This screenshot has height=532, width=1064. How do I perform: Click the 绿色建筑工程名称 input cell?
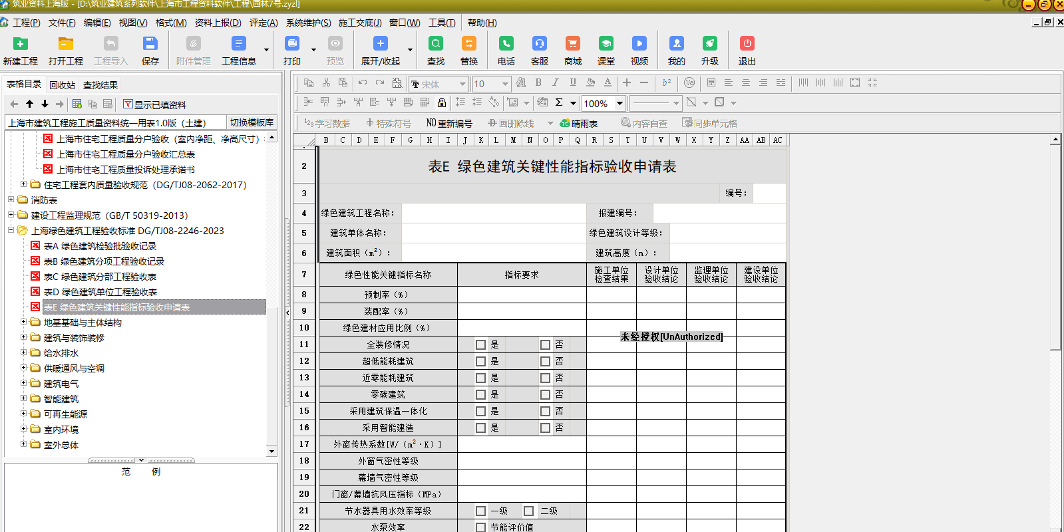pos(493,213)
